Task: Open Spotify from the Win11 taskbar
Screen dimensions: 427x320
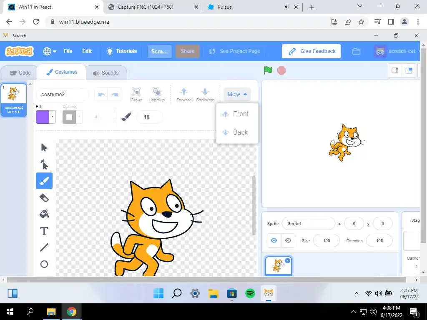Action: [x=250, y=293]
